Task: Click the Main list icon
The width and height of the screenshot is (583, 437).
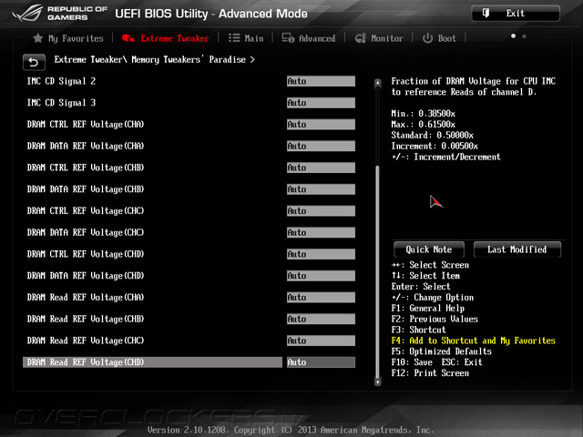Action: click(x=234, y=38)
